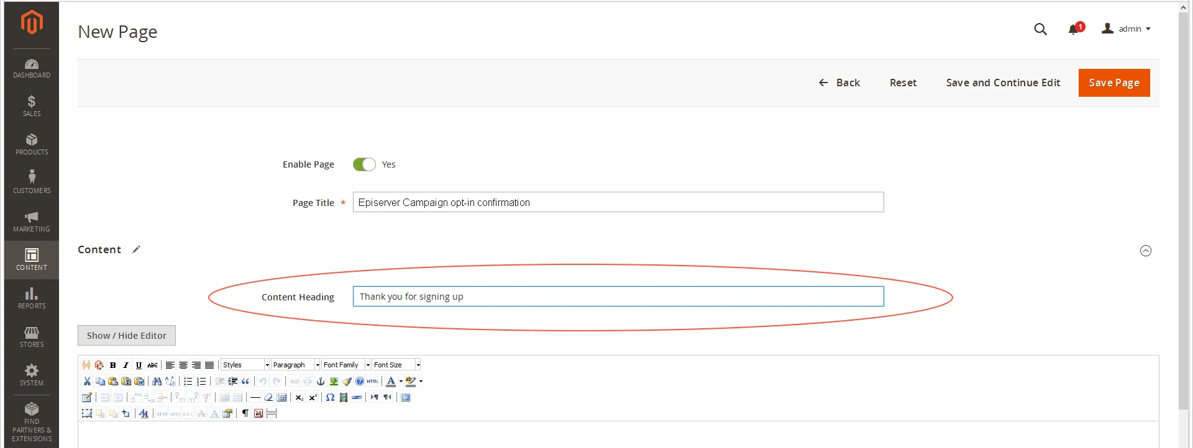Image resolution: width=1193 pixels, height=448 pixels.
Task: Align text right in editor
Action: coord(196,365)
